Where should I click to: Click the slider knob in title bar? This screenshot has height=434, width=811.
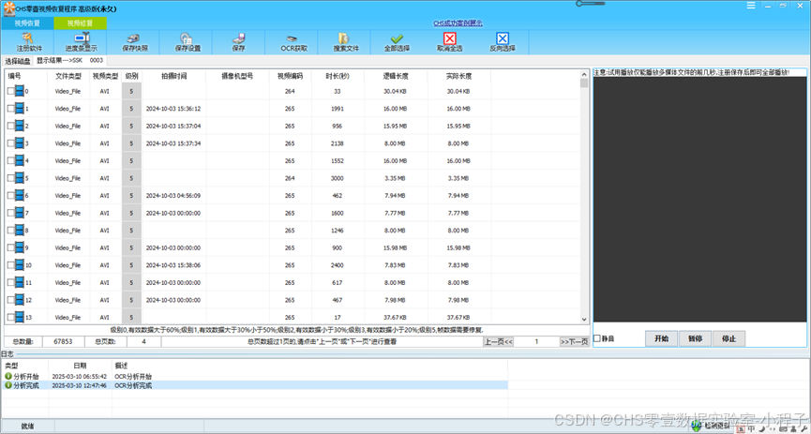click(x=581, y=4)
